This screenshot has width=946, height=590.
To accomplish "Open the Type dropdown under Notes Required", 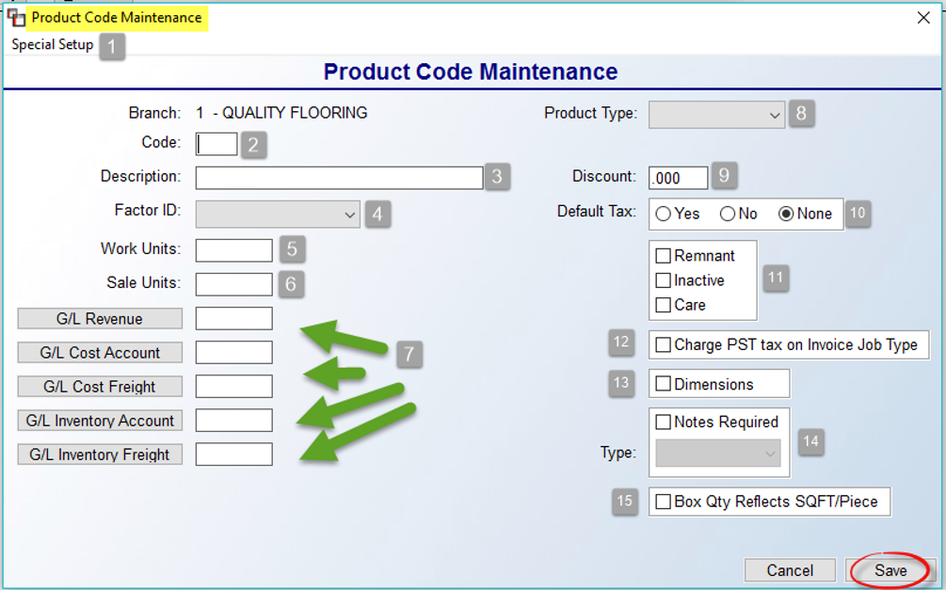I will pyautogui.click(x=718, y=453).
